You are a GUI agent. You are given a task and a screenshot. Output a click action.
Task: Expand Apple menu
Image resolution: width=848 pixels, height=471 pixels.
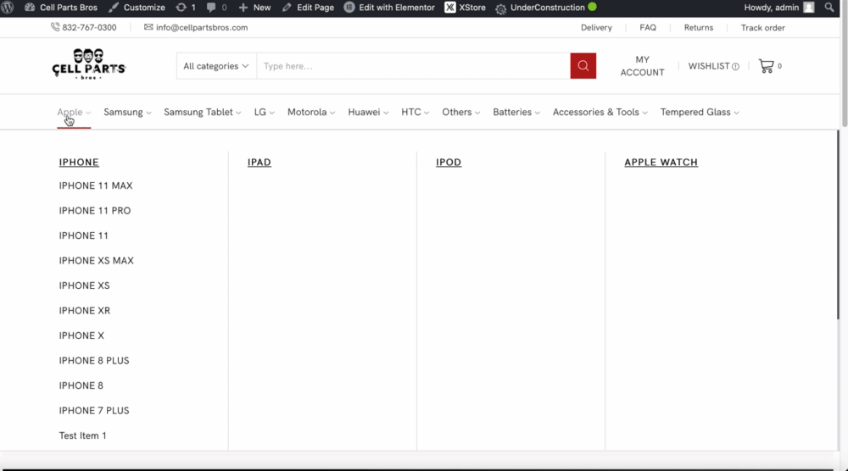tap(74, 113)
